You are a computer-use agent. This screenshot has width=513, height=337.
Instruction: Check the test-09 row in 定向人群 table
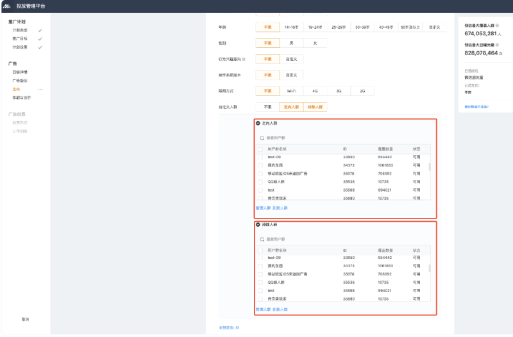pyautogui.click(x=260, y=157)
